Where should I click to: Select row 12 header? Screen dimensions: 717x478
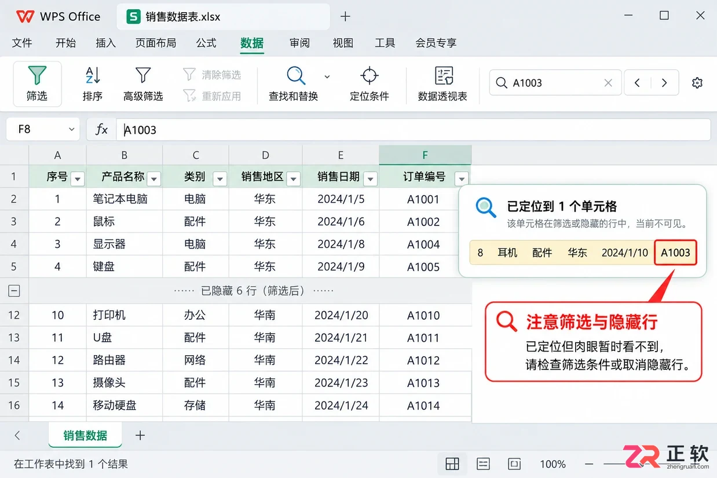point(14,315)
